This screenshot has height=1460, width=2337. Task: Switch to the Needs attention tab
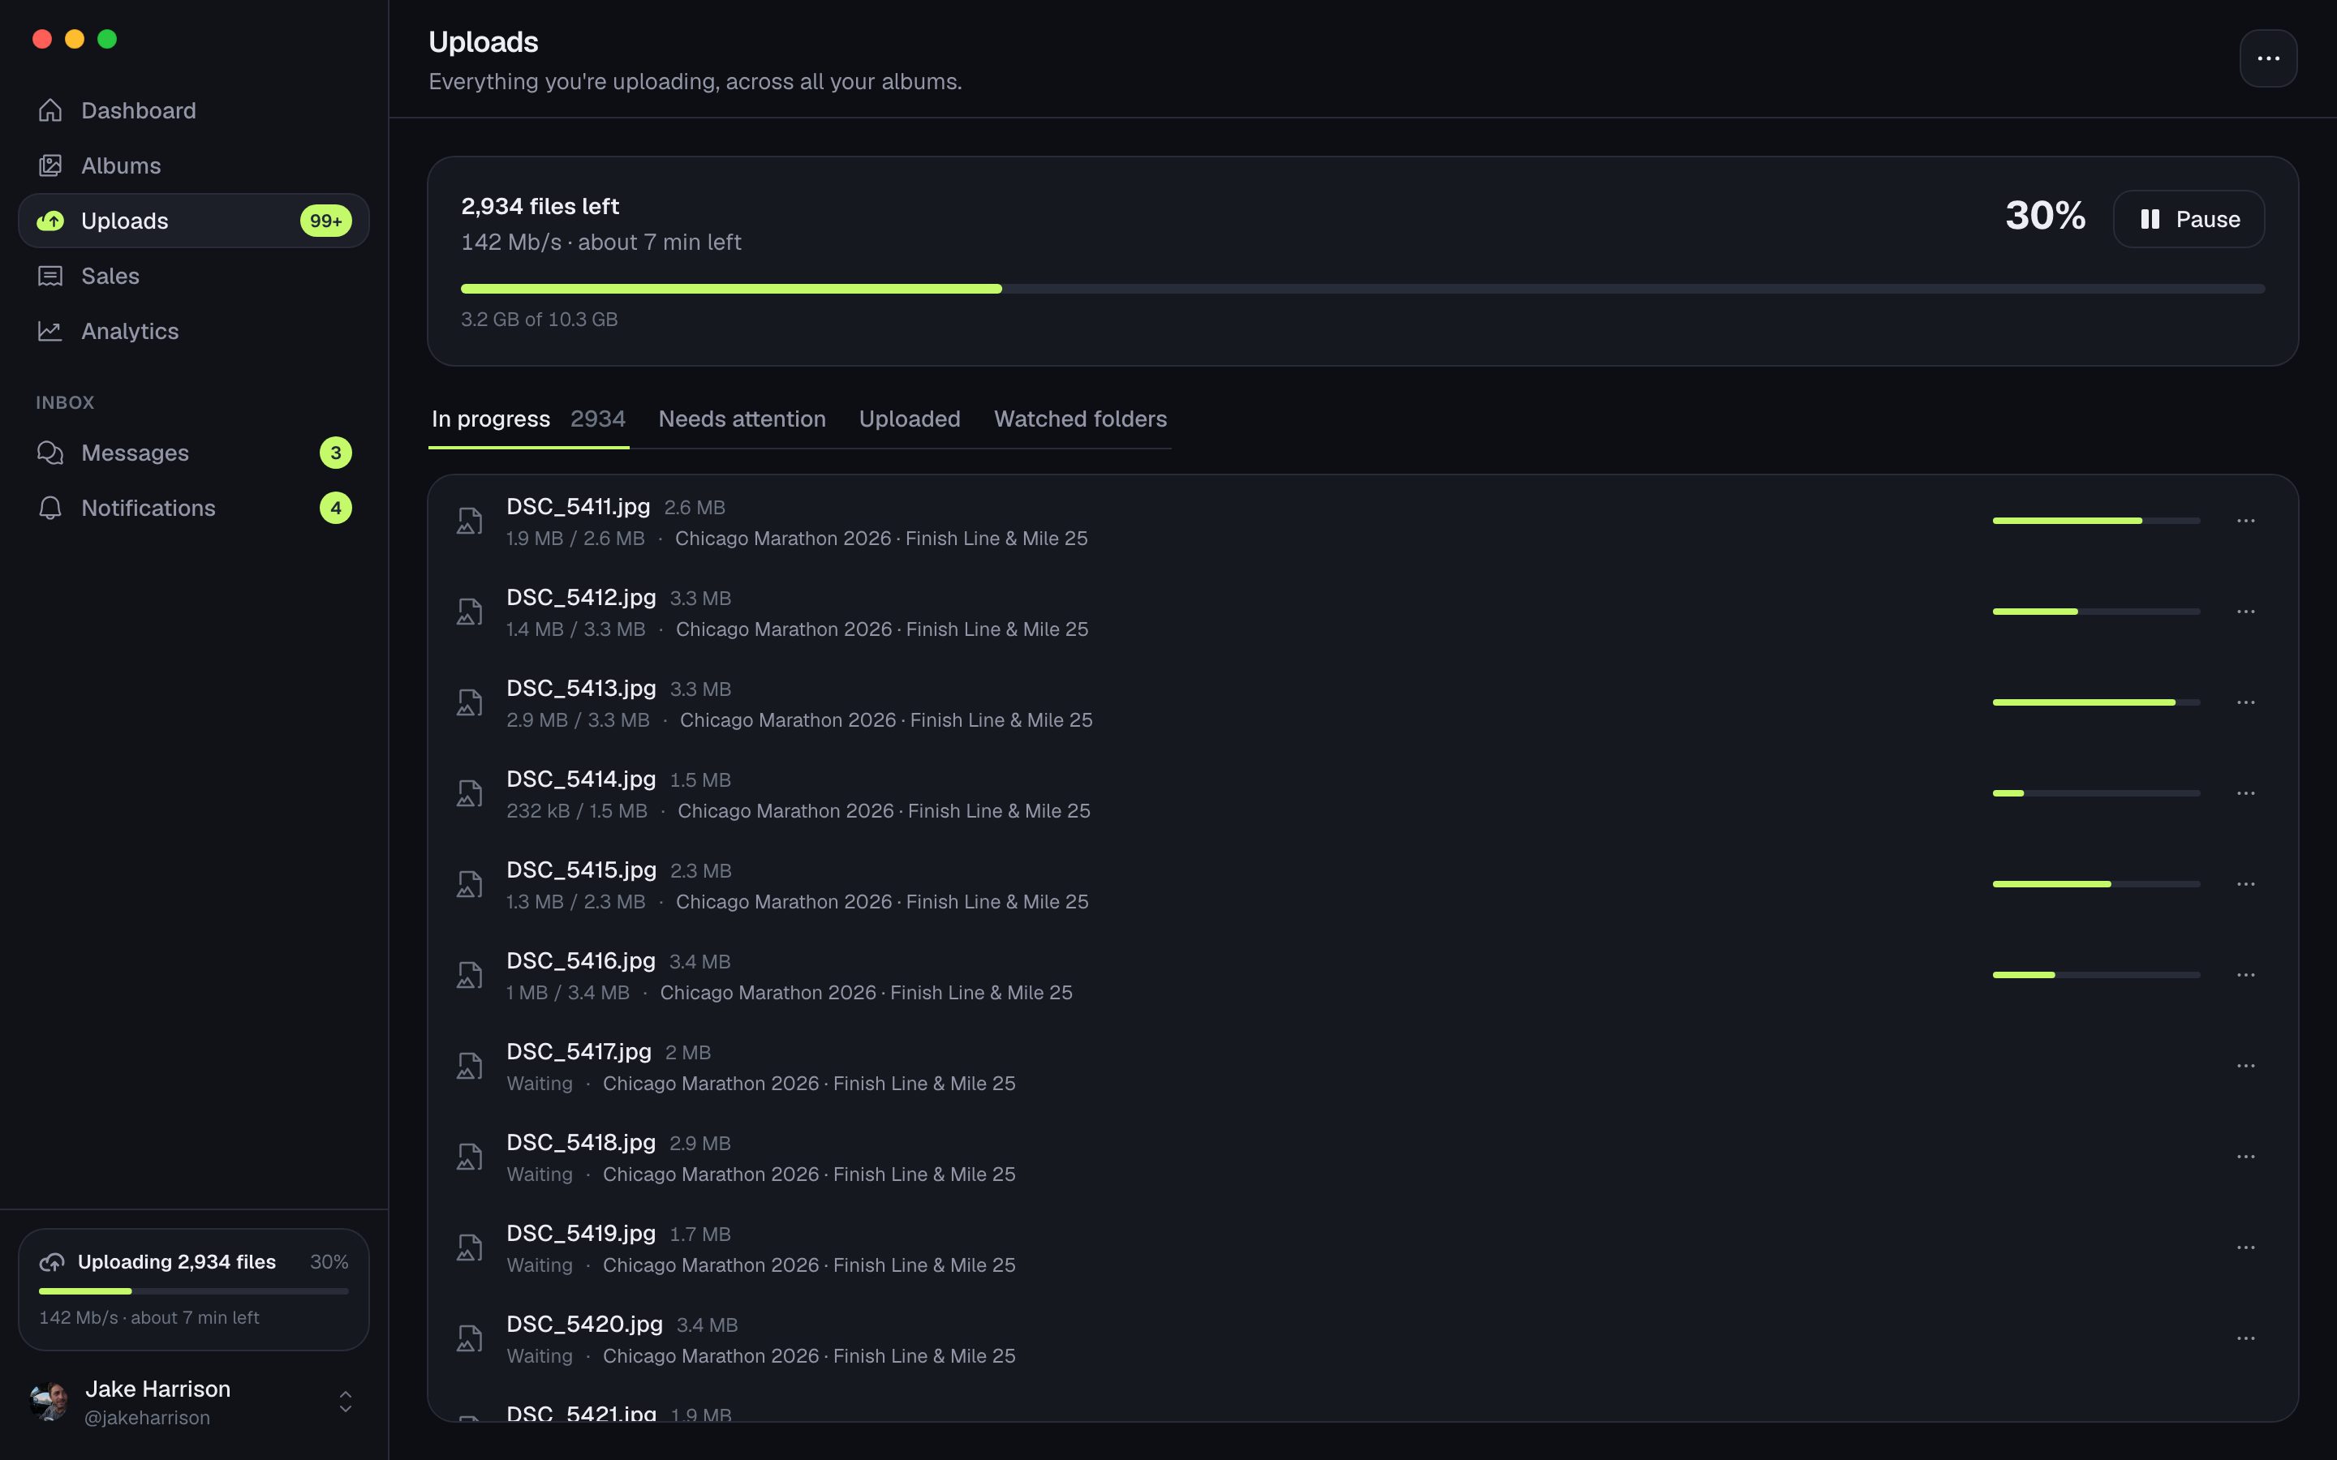click(742, 419)
